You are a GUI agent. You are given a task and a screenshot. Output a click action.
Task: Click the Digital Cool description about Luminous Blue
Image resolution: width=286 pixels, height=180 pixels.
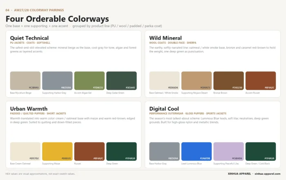click(x=209, y=120)
